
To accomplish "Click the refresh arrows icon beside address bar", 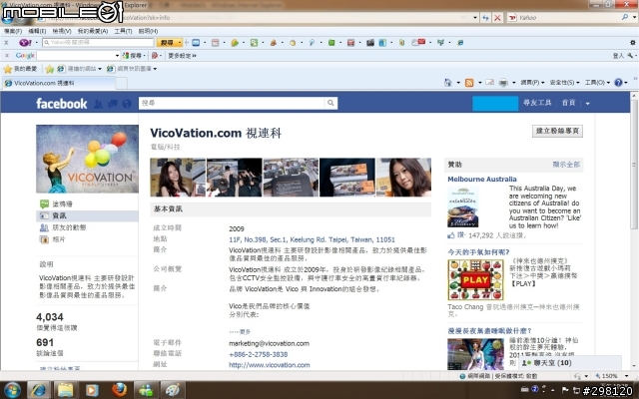I will point(485,18).
